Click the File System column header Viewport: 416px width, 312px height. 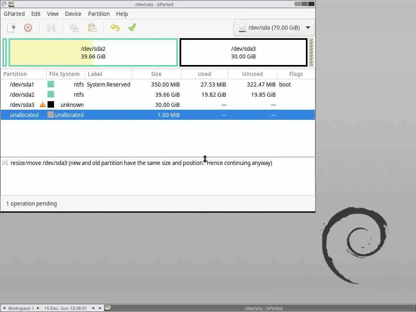click(x=65, y=74)
